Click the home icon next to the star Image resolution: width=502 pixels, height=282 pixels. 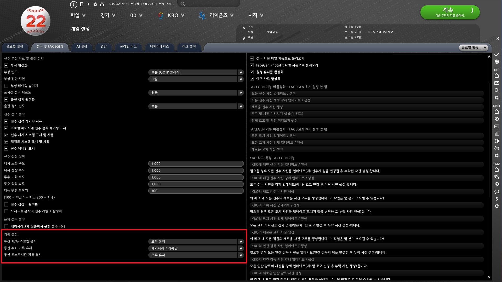point(102,4)
